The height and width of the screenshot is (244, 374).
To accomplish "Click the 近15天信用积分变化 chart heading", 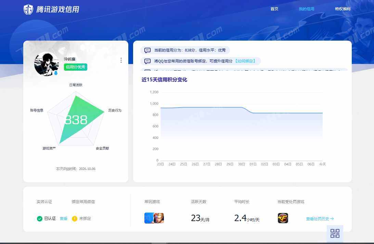I will pyautogui.click(x=164, y=80).
